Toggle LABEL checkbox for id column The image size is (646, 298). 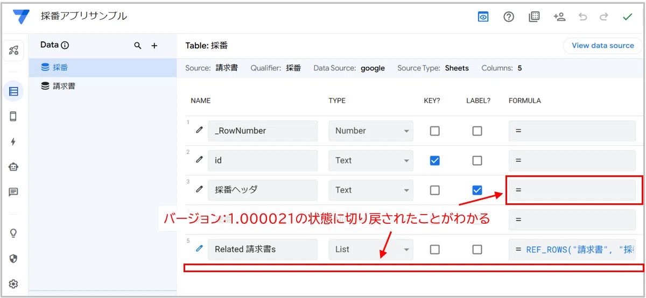[x=477, y=160]
